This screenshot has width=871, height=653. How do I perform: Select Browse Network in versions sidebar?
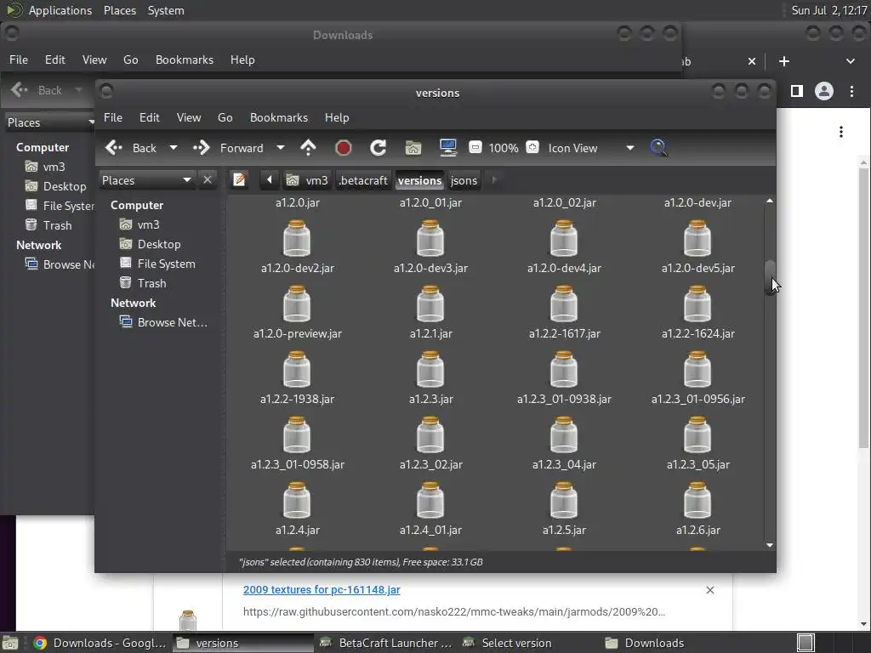[172, 322]
